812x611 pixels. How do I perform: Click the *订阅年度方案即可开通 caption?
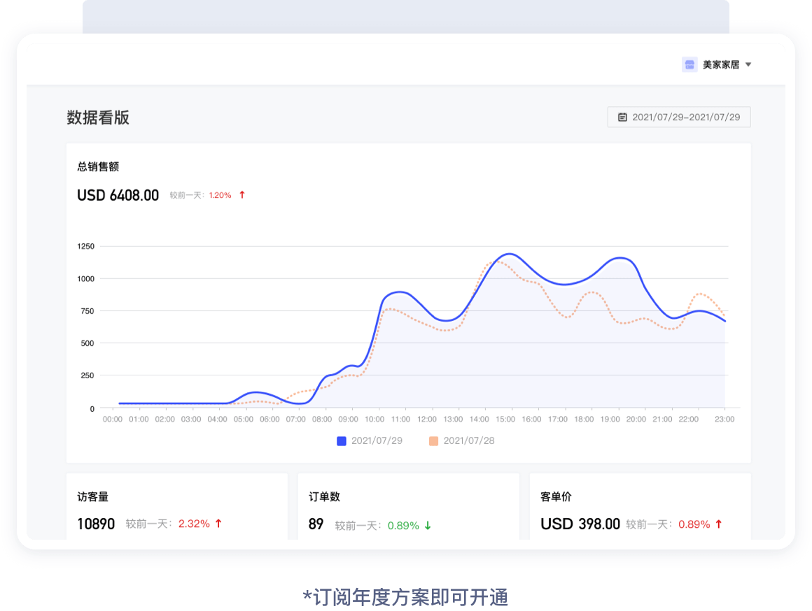[x=405, y=597]
